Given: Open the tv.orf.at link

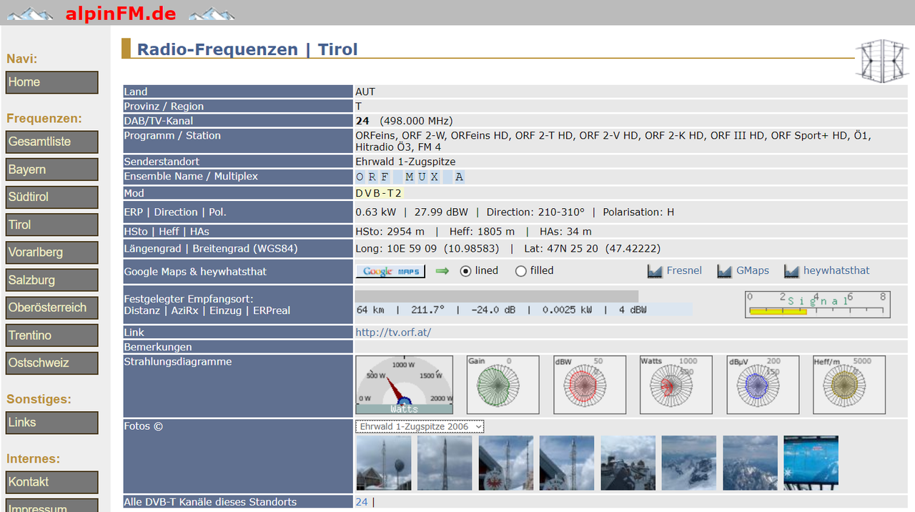Looking at the screenshot, I should tap(393, 333).
